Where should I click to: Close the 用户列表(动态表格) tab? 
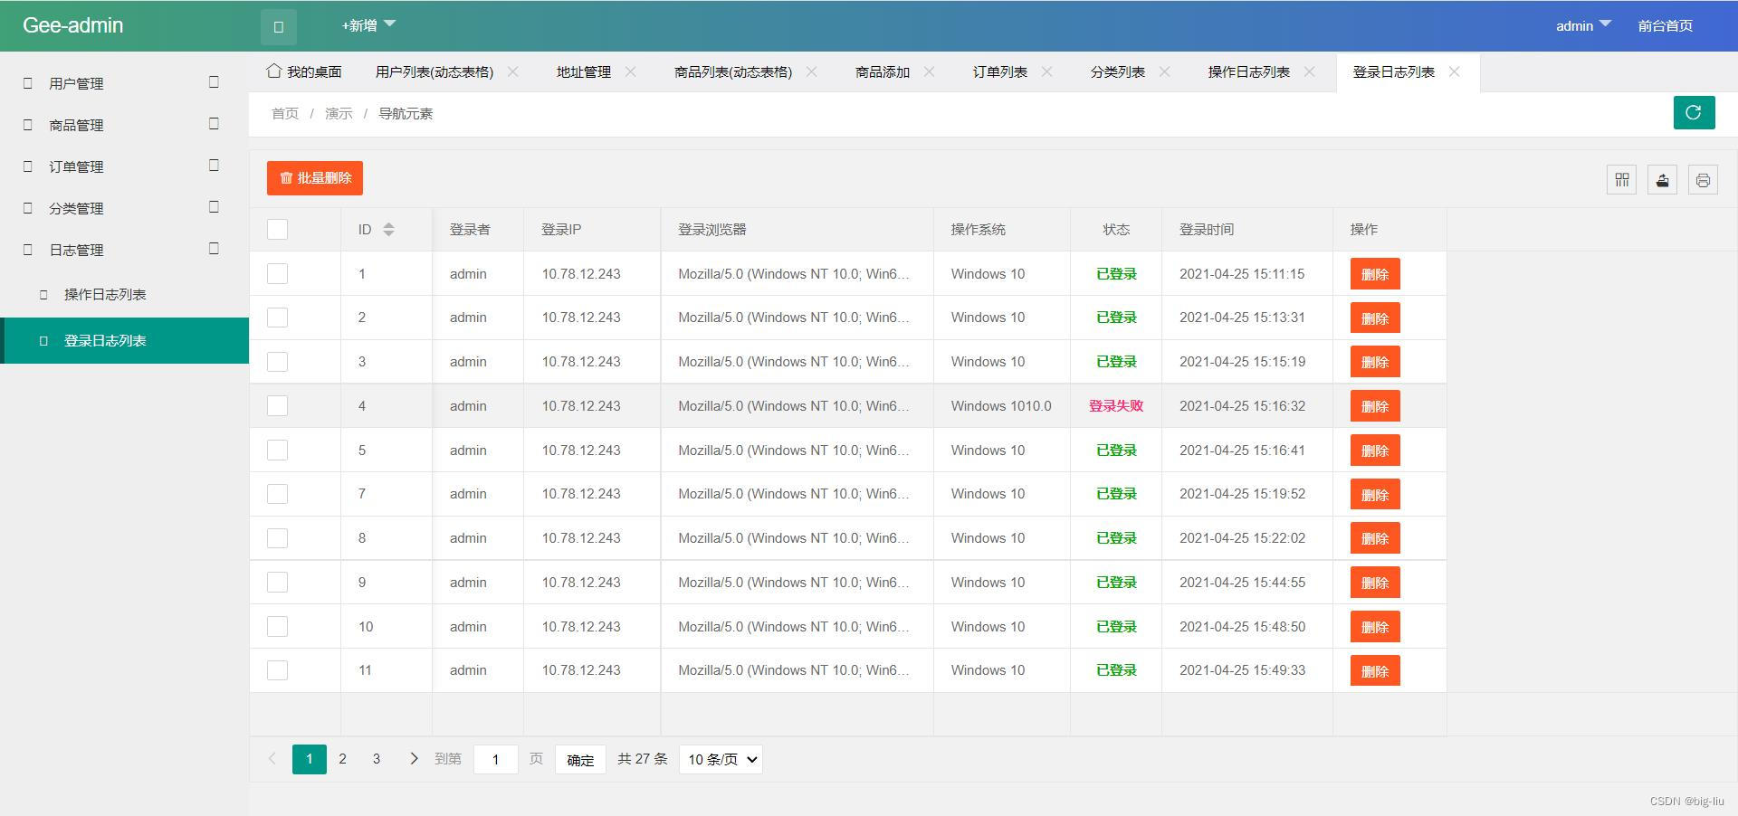click(x=513, y=71)
